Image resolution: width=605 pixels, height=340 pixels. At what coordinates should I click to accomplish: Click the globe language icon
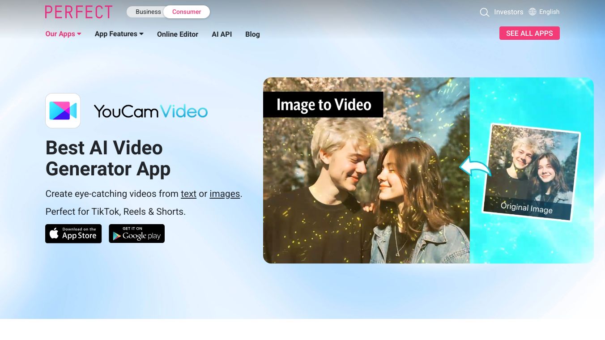(533, 12)
